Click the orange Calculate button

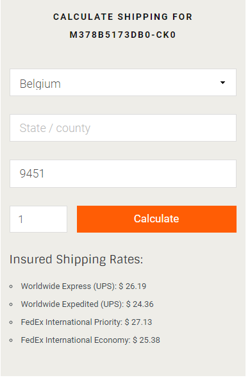pos(156,219)
